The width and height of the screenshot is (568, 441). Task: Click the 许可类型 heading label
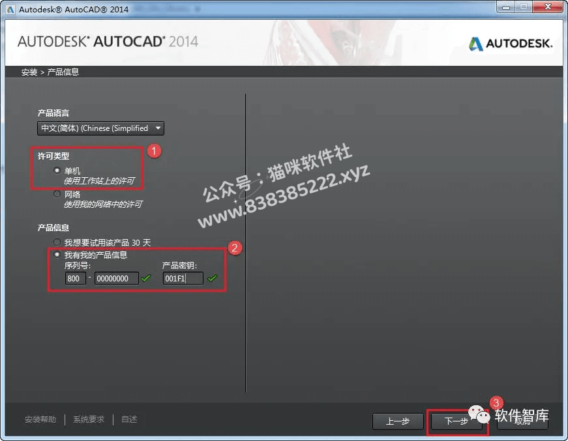(x=53, y=156)
